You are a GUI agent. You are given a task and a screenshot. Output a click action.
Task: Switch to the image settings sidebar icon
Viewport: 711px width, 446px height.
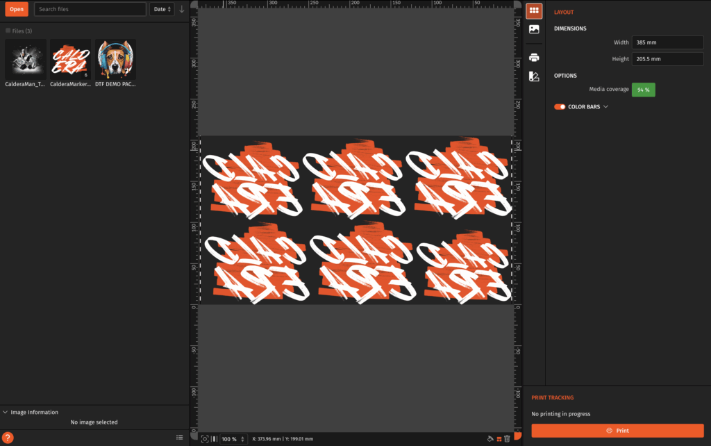533,29
